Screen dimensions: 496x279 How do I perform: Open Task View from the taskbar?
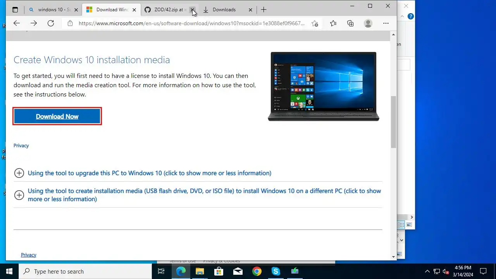162,271
